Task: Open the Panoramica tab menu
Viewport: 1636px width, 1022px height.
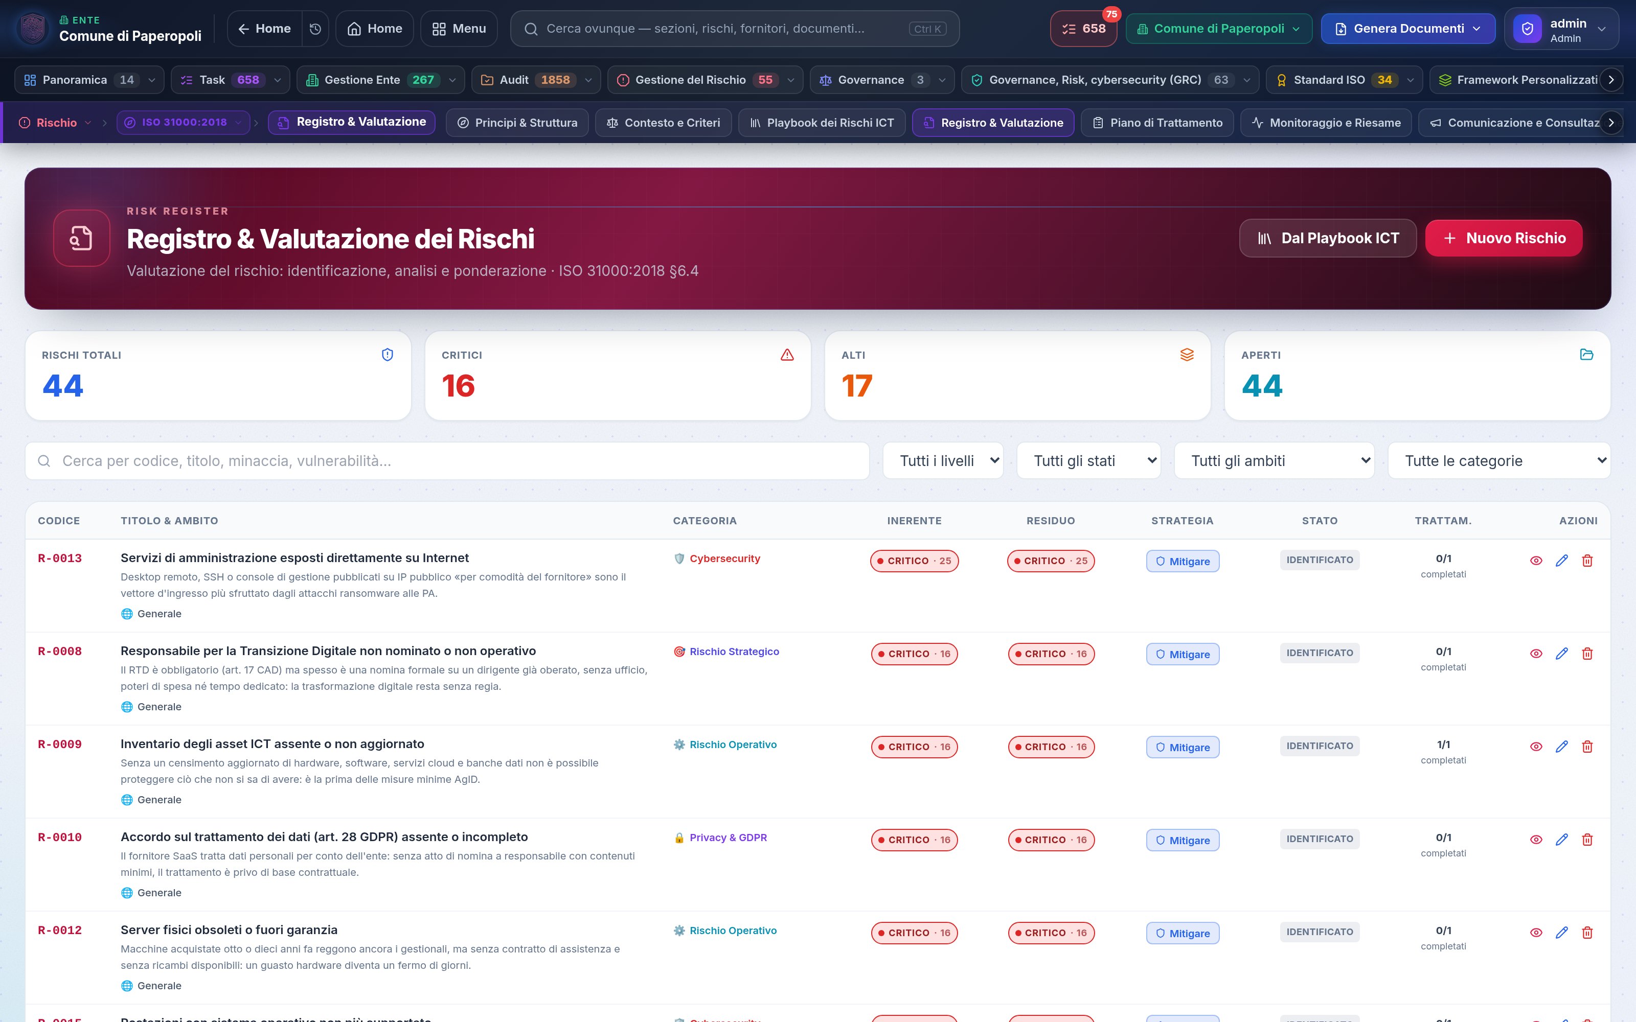Action: coord(89,80)
